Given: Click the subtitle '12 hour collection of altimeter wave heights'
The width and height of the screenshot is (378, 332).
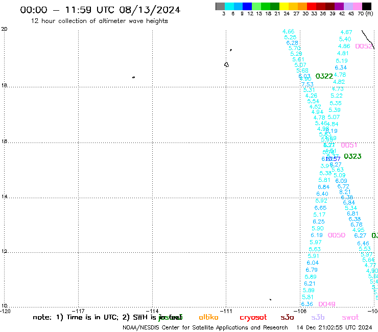Looking at the screenshot, I should pos(99,21).
